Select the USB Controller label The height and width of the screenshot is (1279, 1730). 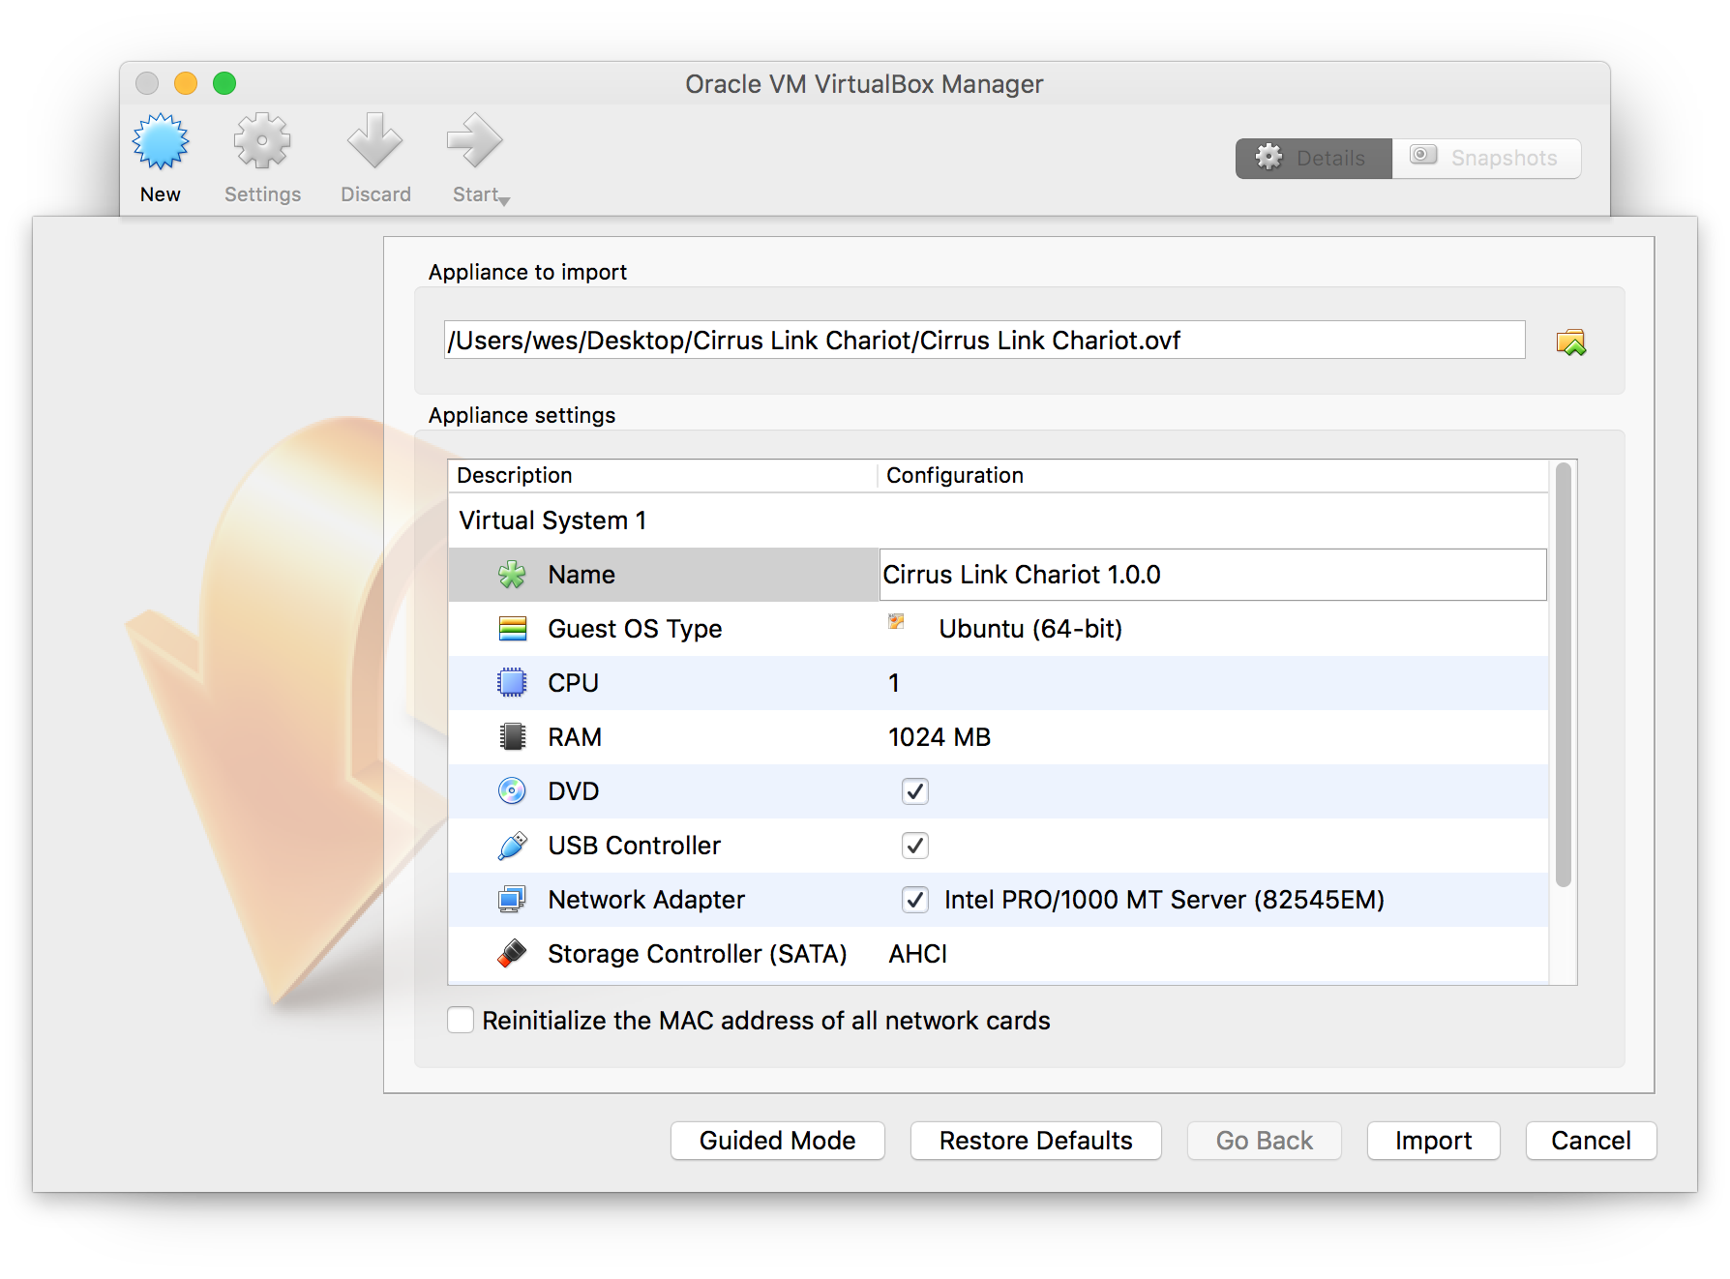pos(635,846)
